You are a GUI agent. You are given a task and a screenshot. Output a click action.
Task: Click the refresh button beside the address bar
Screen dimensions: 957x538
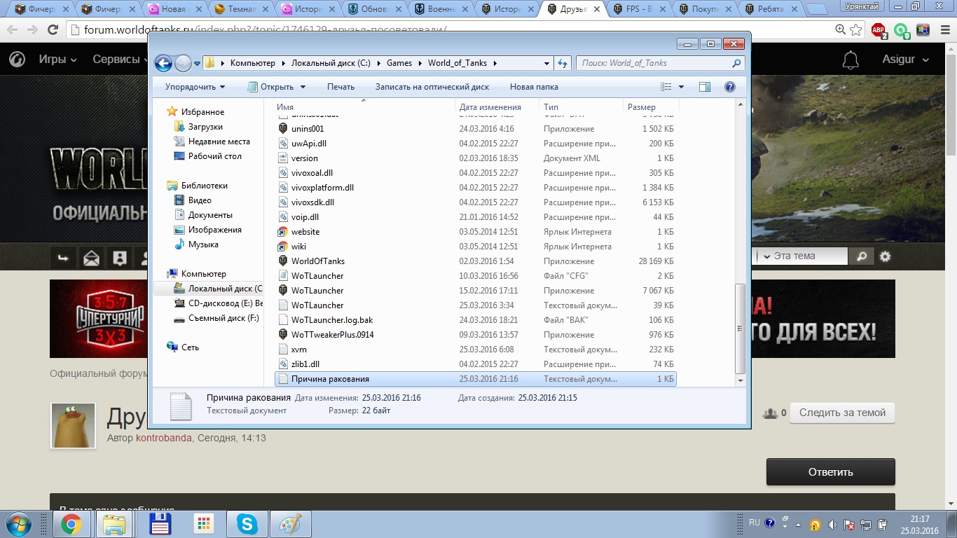(x=563, y=63)
